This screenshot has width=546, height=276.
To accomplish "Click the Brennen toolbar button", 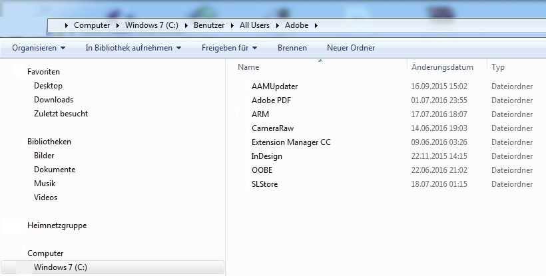I will coord(292,48).
